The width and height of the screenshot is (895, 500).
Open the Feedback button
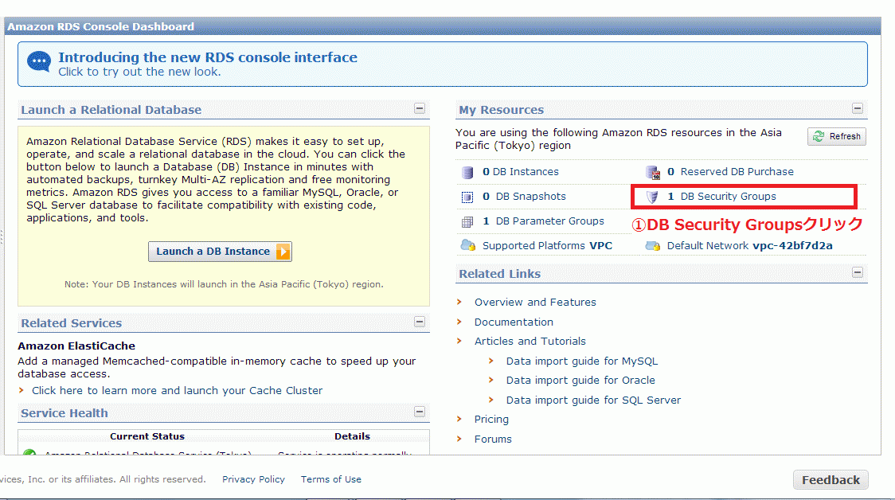[x=831, y=480]
